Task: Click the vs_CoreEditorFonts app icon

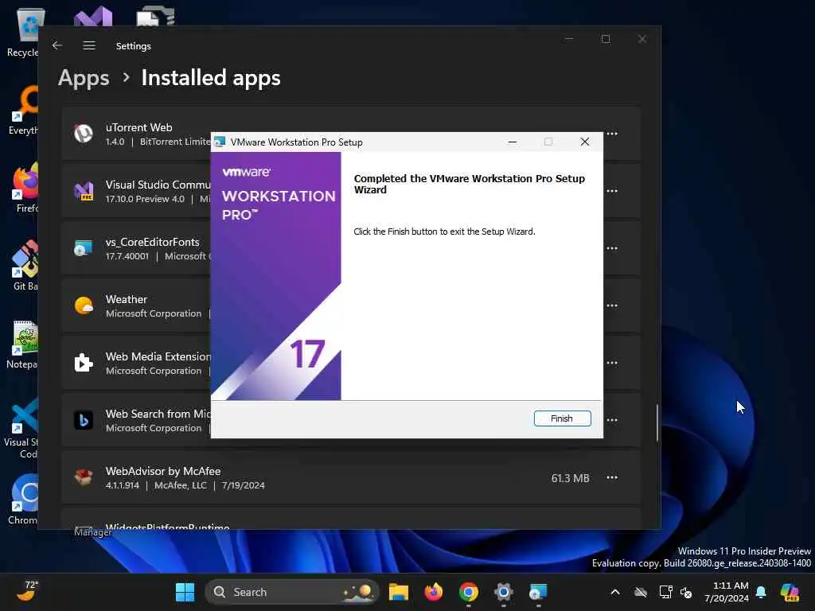Action: tap(83, 248)
